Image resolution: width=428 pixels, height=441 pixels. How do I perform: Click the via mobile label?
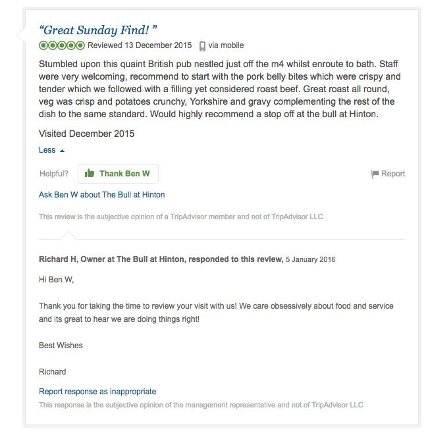tap(226, 45)
